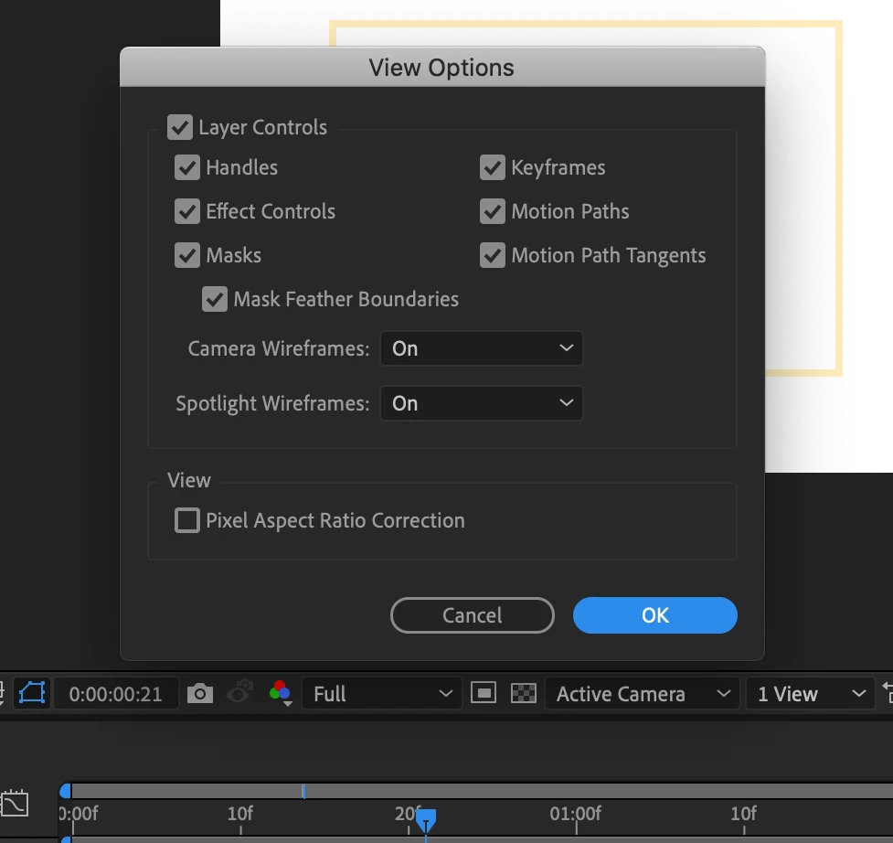
Task: Uncheck the Handles checkbox
Action: point(187,167)
